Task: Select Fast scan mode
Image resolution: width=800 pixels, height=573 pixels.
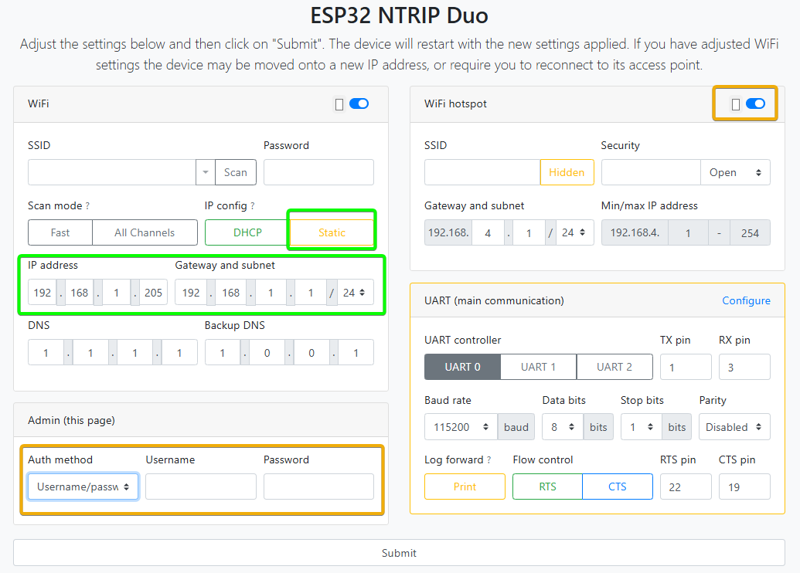Action: pos(60,232)
